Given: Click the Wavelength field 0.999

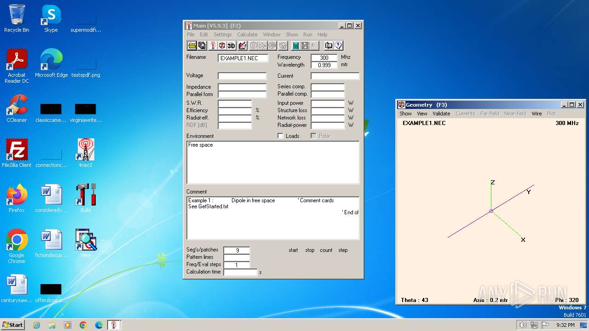Looking at the screenshot, I should tap(324, 65).
